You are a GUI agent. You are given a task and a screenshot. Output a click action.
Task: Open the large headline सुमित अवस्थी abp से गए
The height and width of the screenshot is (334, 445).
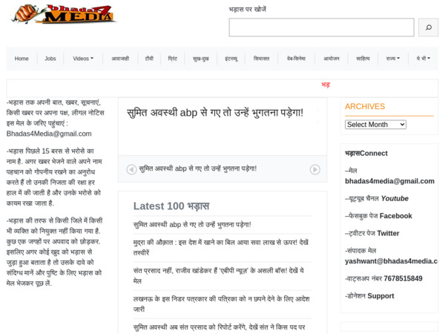pyautogui.click(x=215, y=113)
